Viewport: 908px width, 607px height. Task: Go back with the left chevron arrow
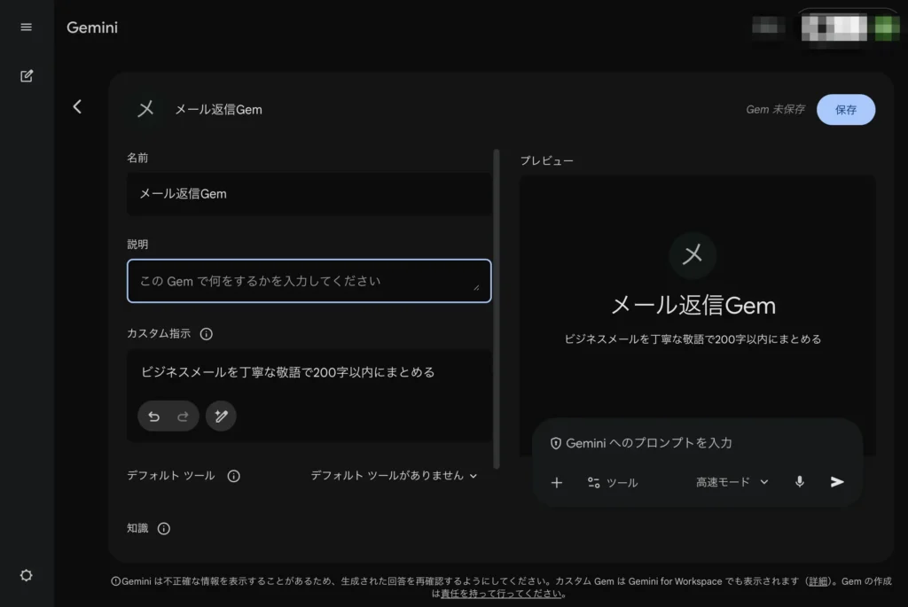[x=77, y=106]
